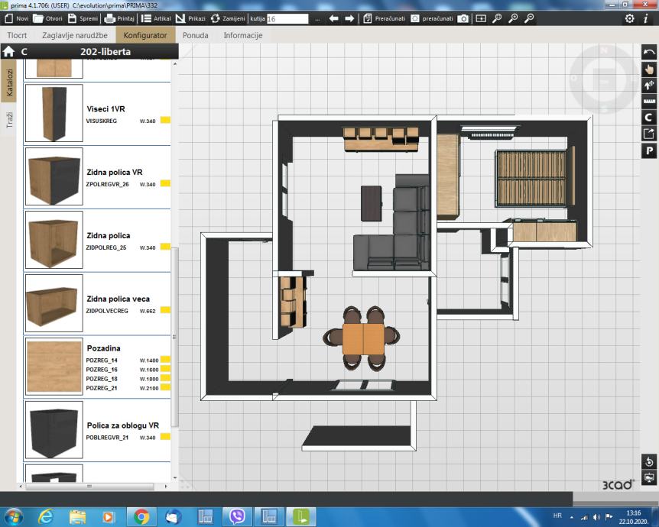The width and height of the screenshot is (659, 527).
Task: Click the C button on right toolbar
Action: [649, 118]
